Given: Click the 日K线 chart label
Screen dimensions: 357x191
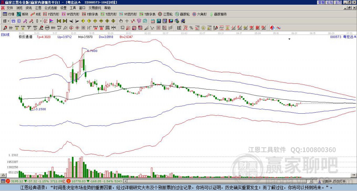Looking at the screenshot, I should coord(5,35).
